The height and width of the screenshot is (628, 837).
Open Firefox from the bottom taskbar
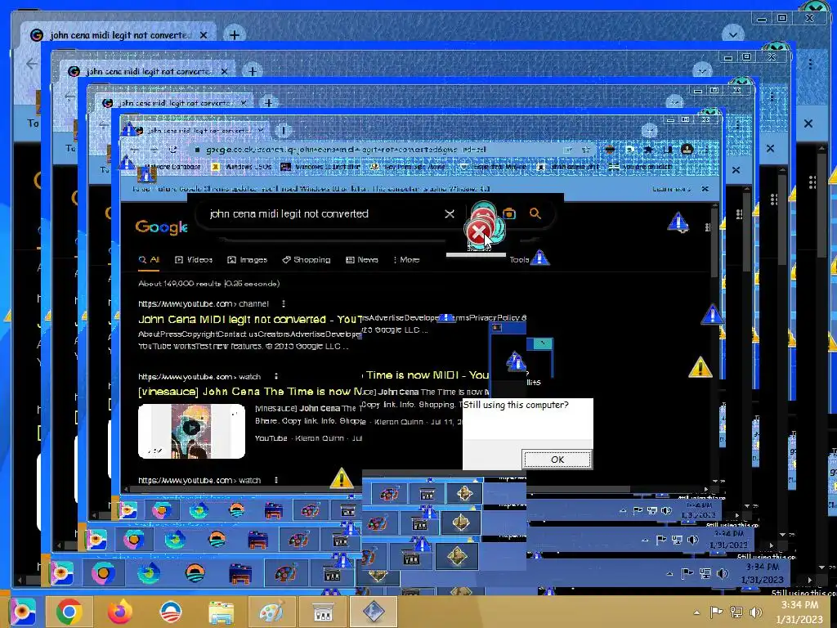119,612
